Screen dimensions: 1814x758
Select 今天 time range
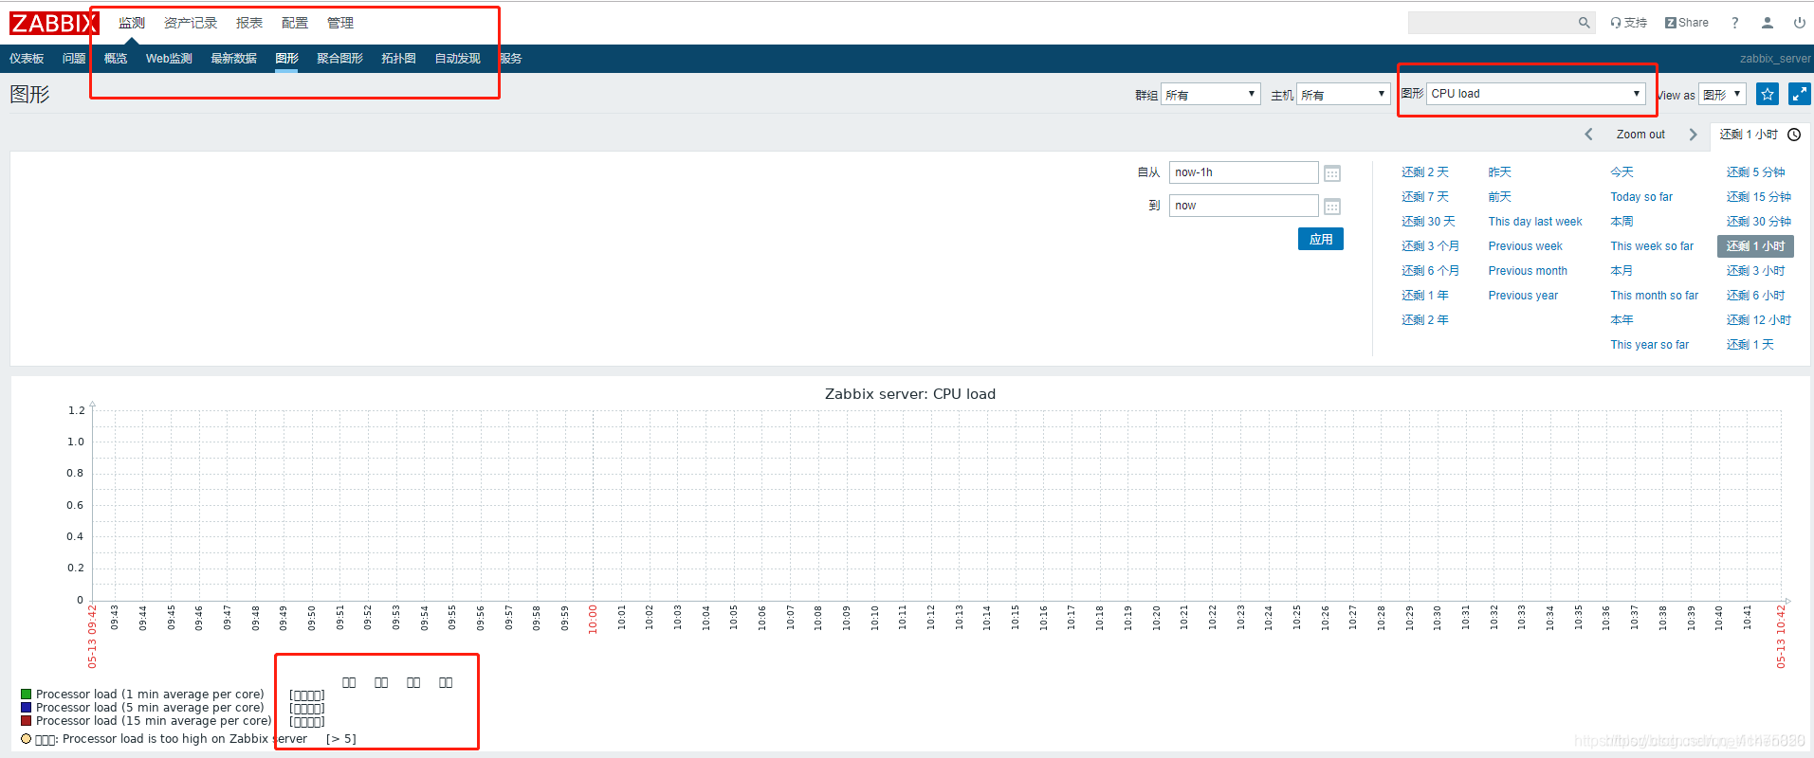click(x=1622, y=172)
